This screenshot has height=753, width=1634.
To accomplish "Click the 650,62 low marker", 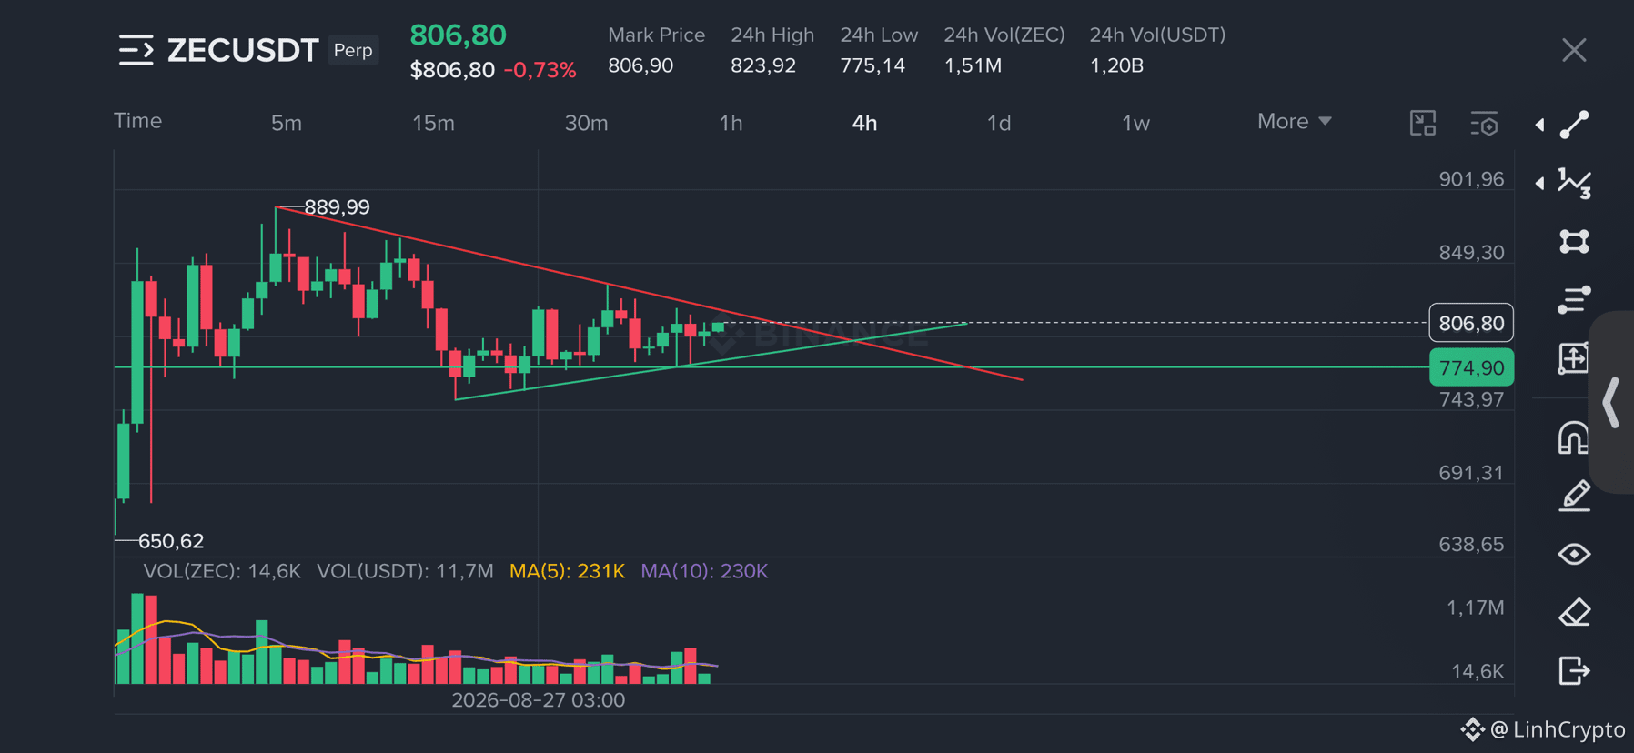I will [171, 541].
